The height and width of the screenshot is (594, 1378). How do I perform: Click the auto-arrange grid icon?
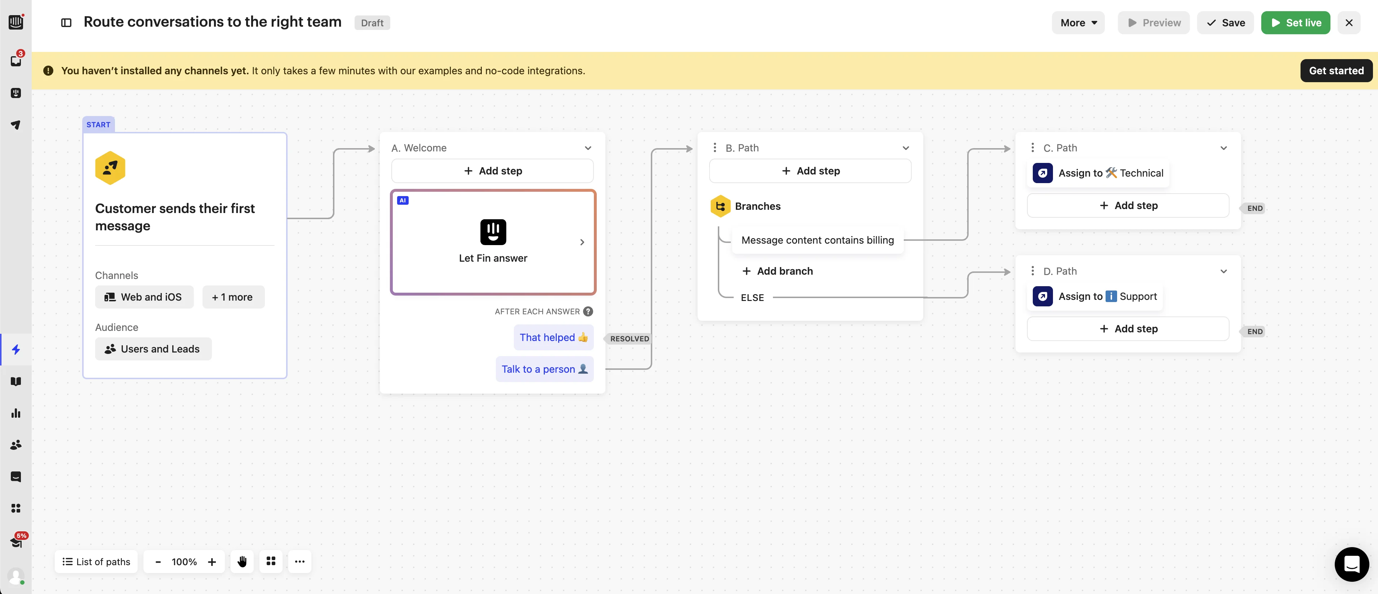271,561
